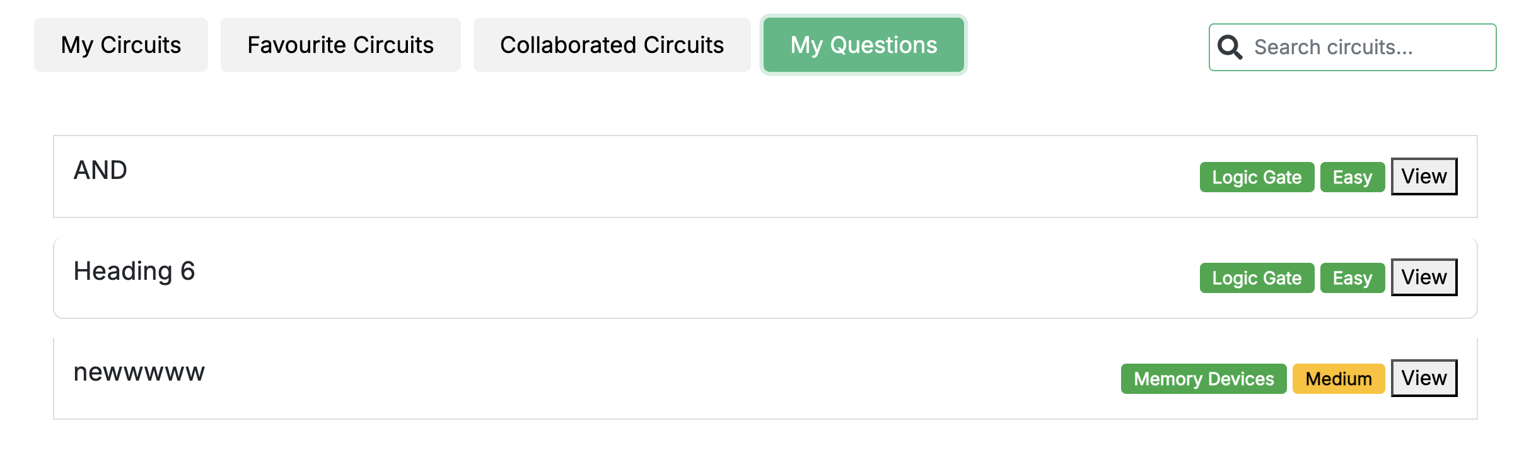
Task: Click the Heading 6 question title
Action: pyautogui.click(x=134, y=271)
